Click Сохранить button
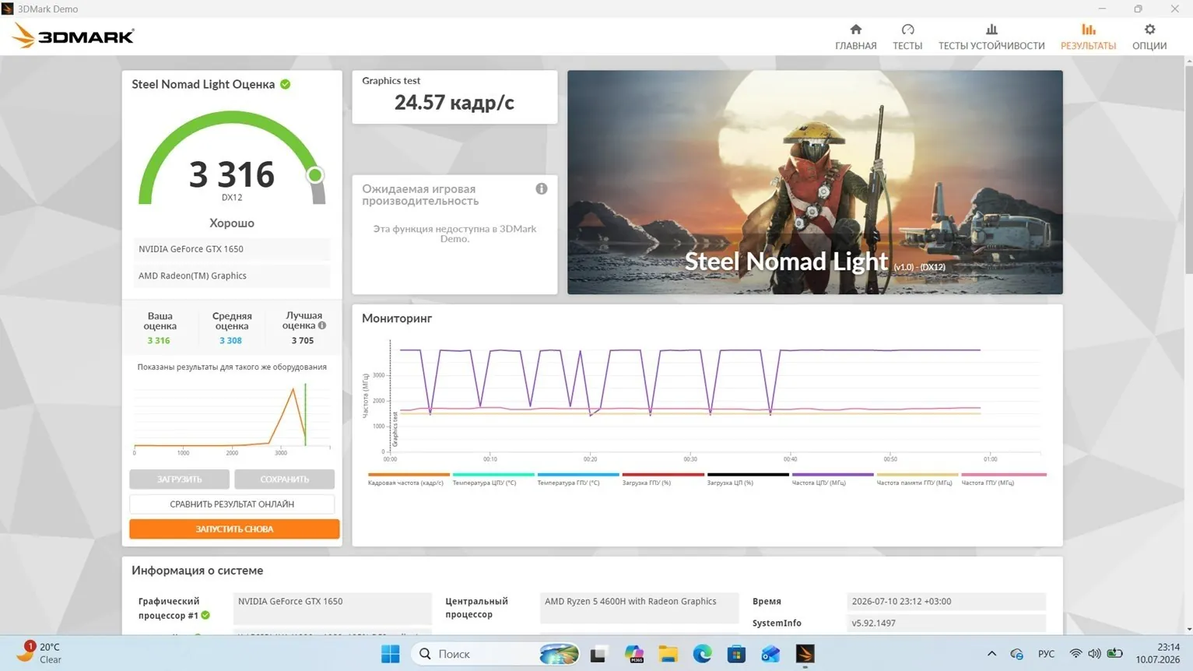This screenshot has width=1193, height=671. [x=284, y=480]
